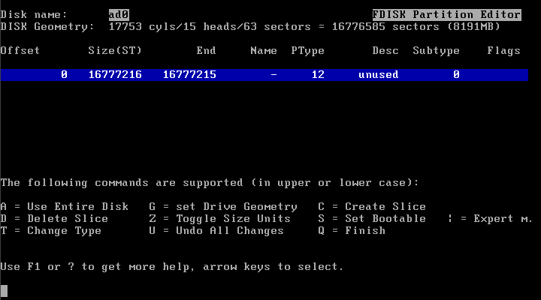541x300 pixels.
Task: Click 'Z = Toggle Size Units' command
Action: 219,219
